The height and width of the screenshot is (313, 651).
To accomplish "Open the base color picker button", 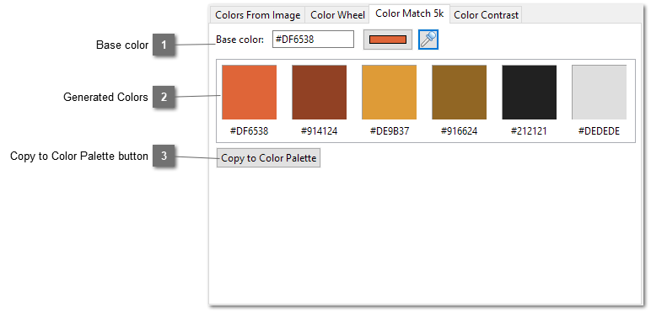I will pyautogui.click(x=388, y=40).
